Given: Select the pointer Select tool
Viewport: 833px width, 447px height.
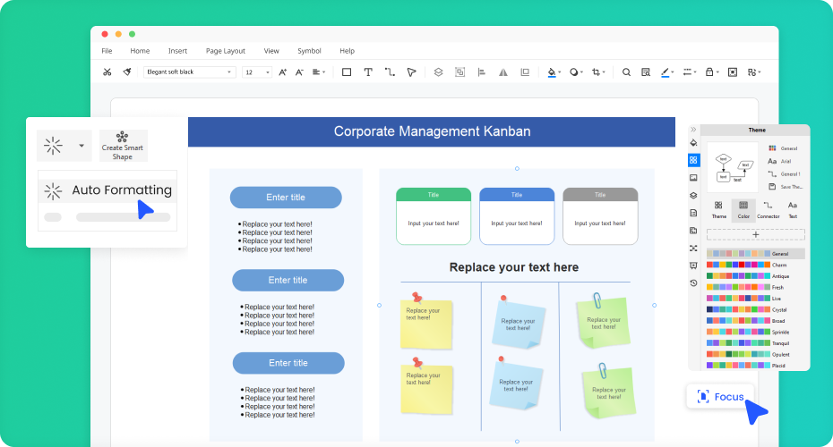Looking at the screenshot, I should (411, 72).
